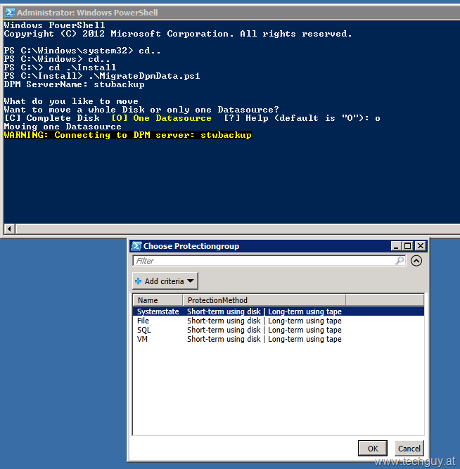Sort the list by the ProtectionMethod column header
The height and width of the screenshot is (469, 460).
click(x=264, y=300)
